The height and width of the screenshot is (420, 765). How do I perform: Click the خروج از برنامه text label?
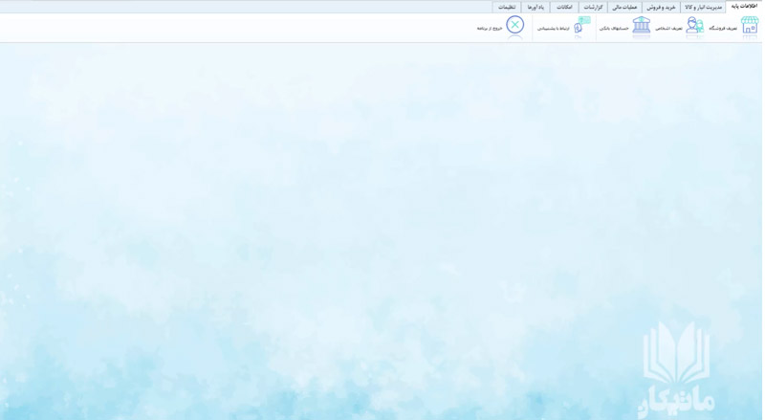pos(490,29)
